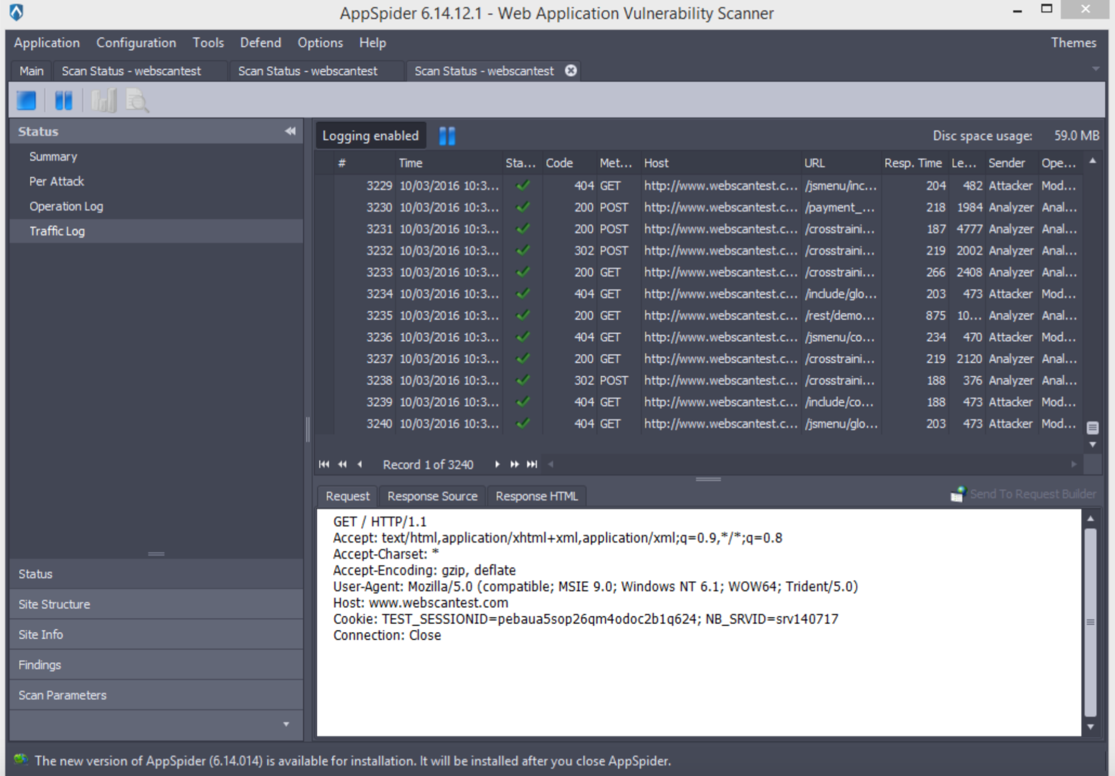Open the Defend menu
Screen dimensions: 1115x776
coord(261,43)
